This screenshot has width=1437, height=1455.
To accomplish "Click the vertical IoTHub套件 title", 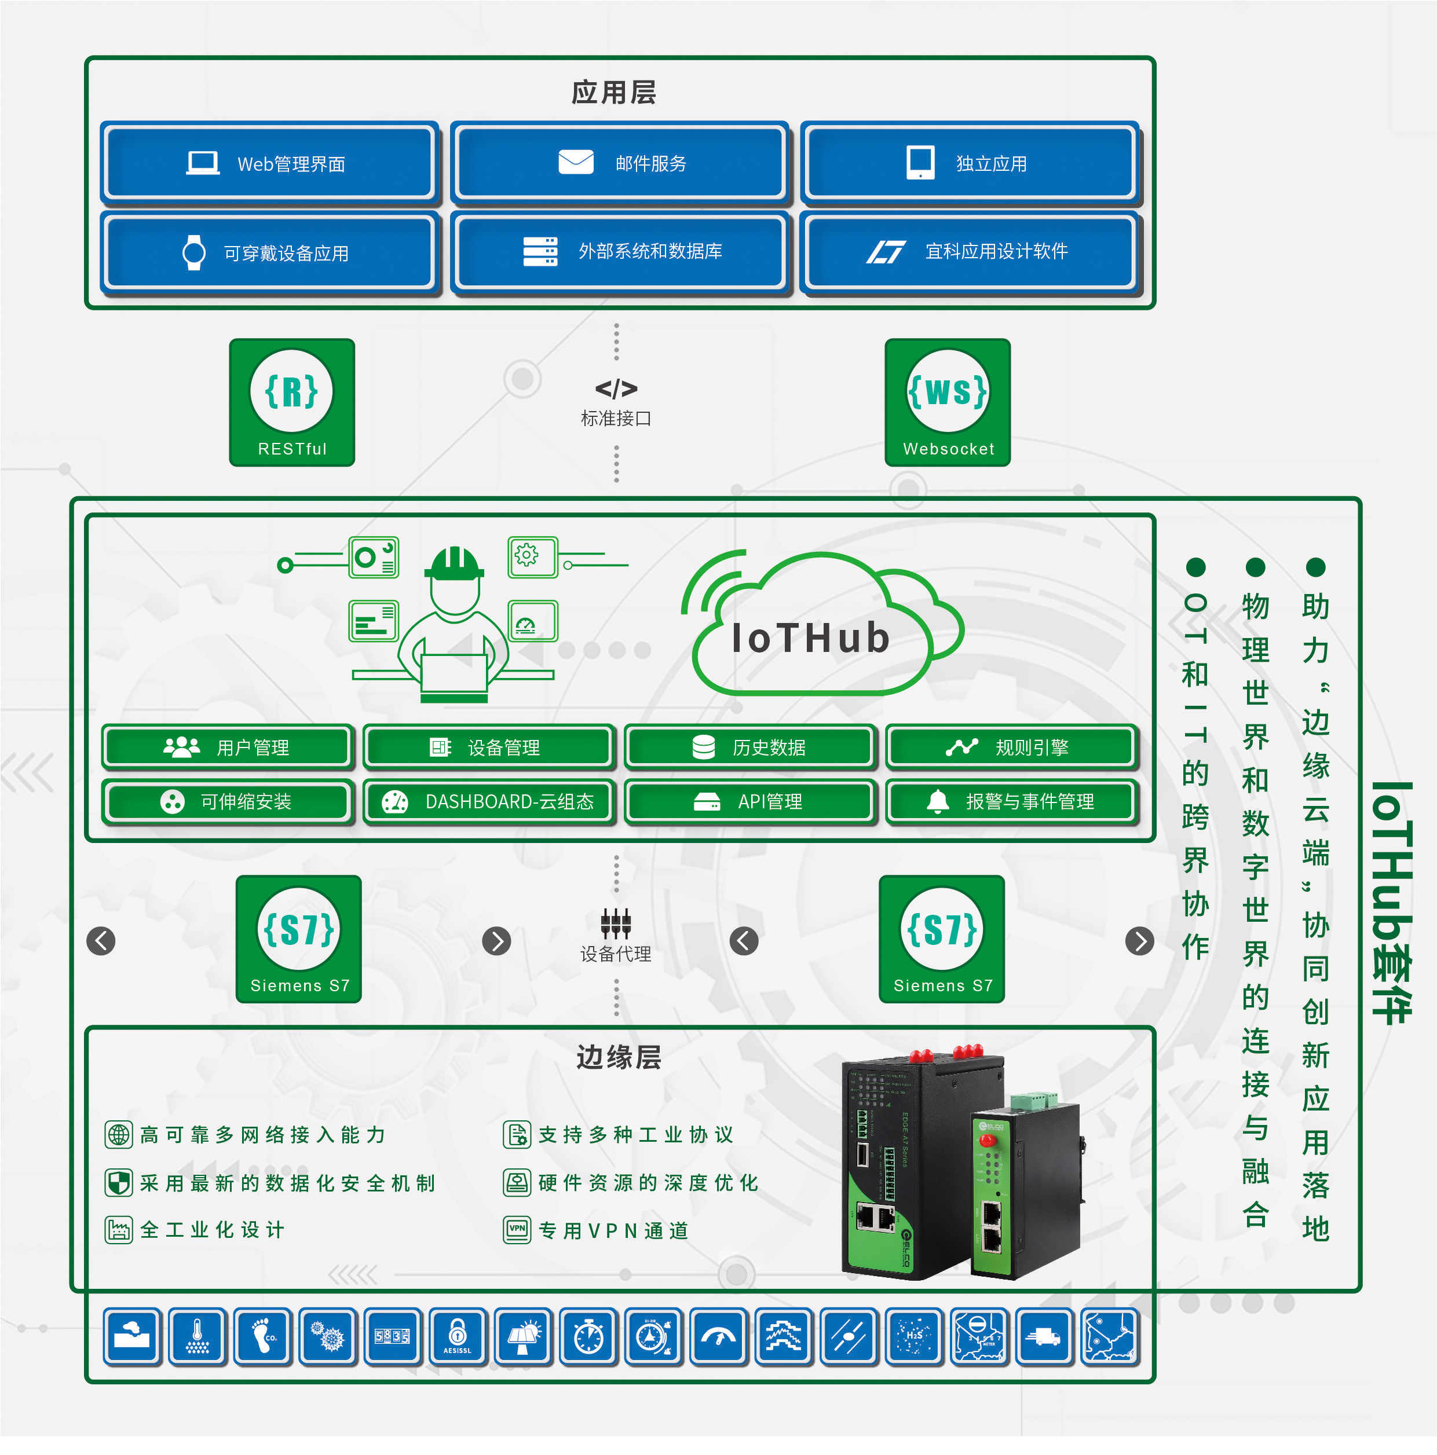I will point(1391,903).
